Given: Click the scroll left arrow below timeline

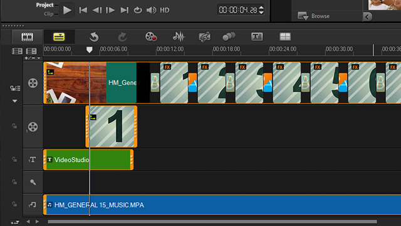Looking at the screenshot, I should coord(28,222).
